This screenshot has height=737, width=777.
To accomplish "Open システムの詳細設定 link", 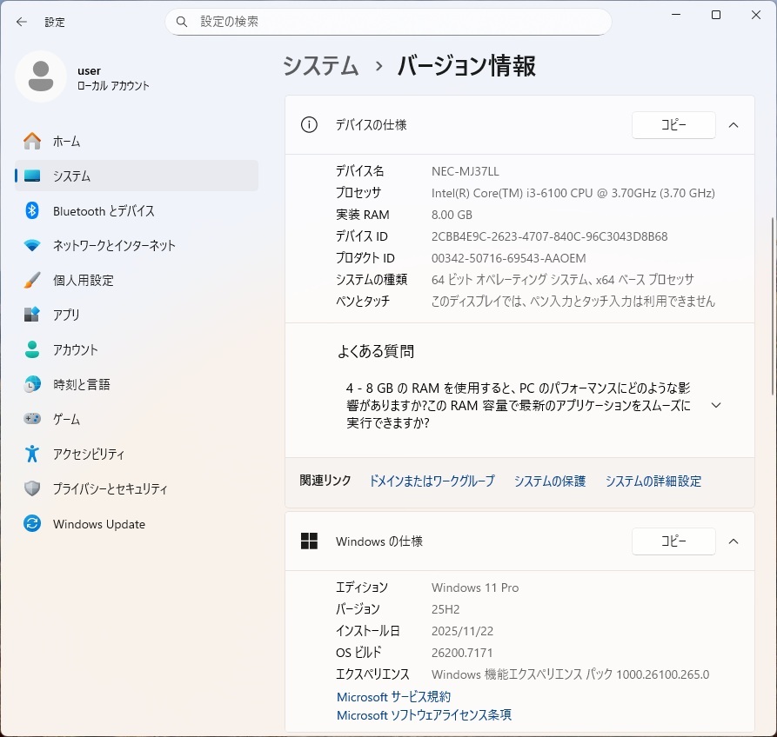I will point(653,481).
